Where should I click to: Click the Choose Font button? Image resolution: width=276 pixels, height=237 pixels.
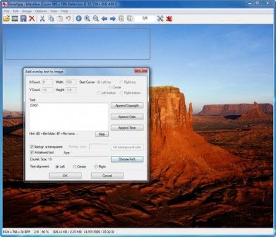127,159
